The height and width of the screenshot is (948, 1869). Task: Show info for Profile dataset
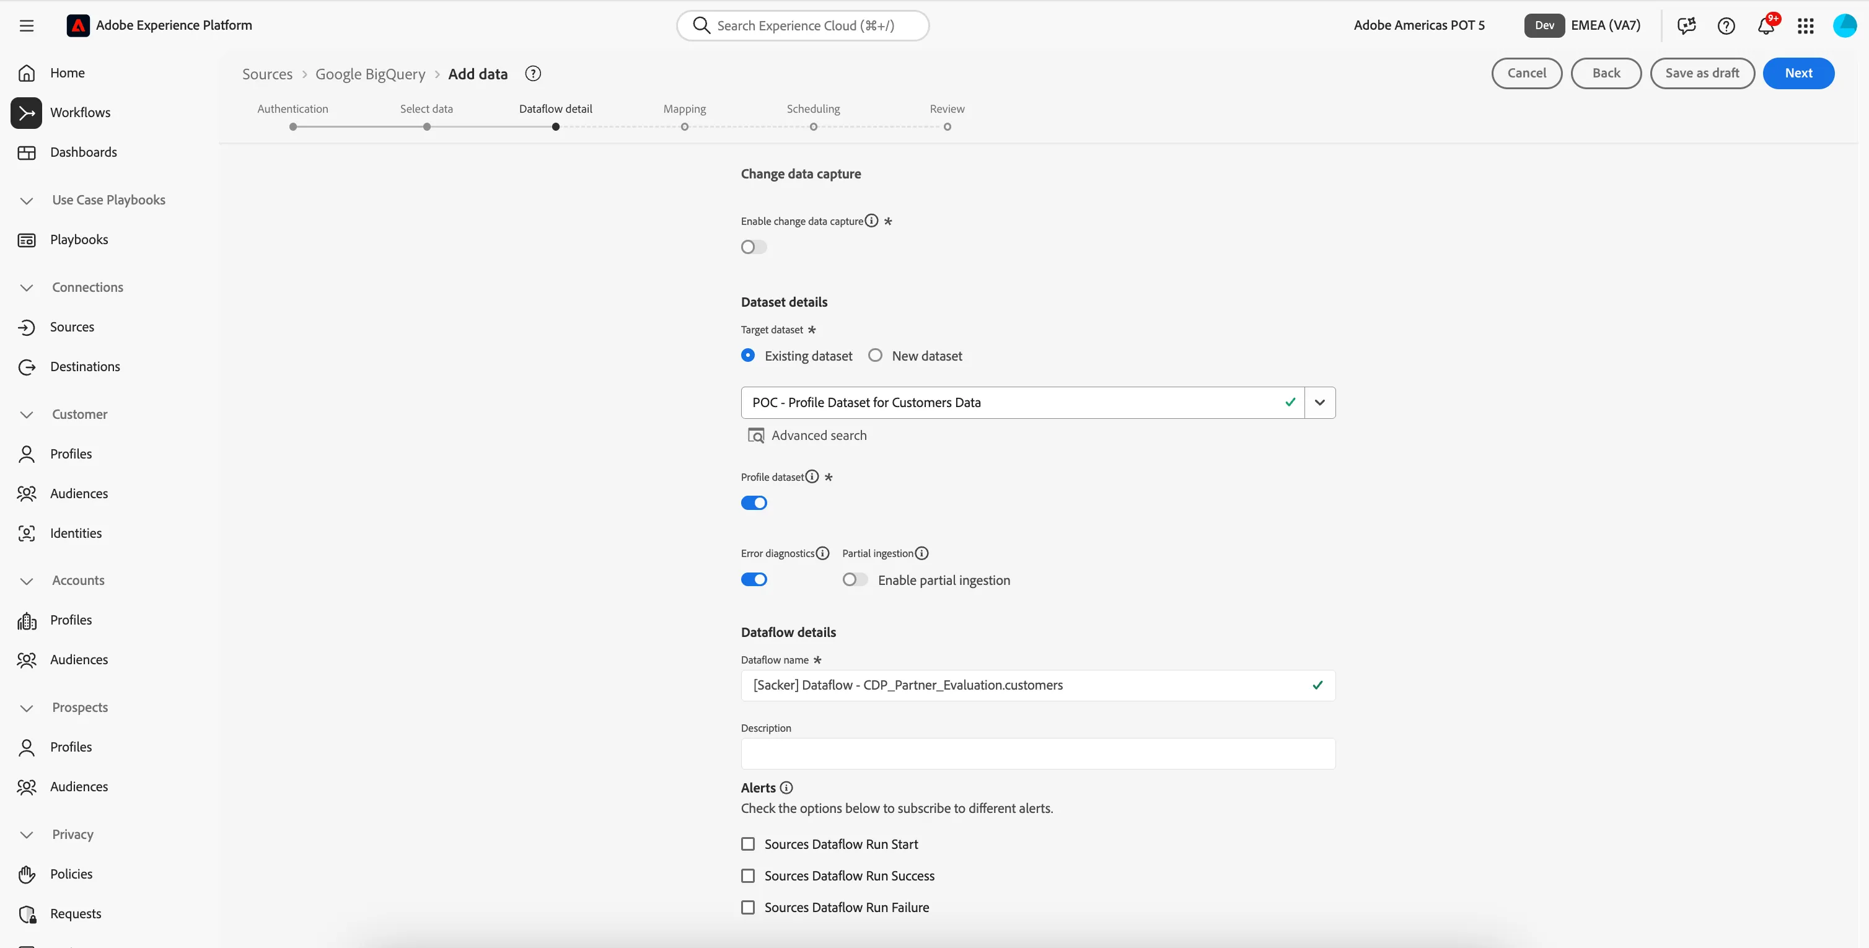click(x=812, y=476)
